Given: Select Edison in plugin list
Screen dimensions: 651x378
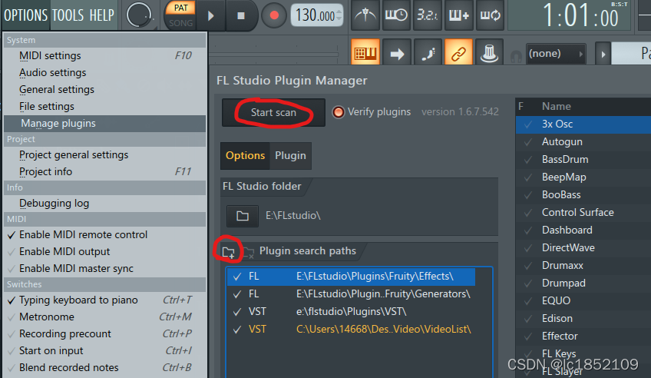Looking at the screenshot, I should pyautogui.click(x=583, y=319).
